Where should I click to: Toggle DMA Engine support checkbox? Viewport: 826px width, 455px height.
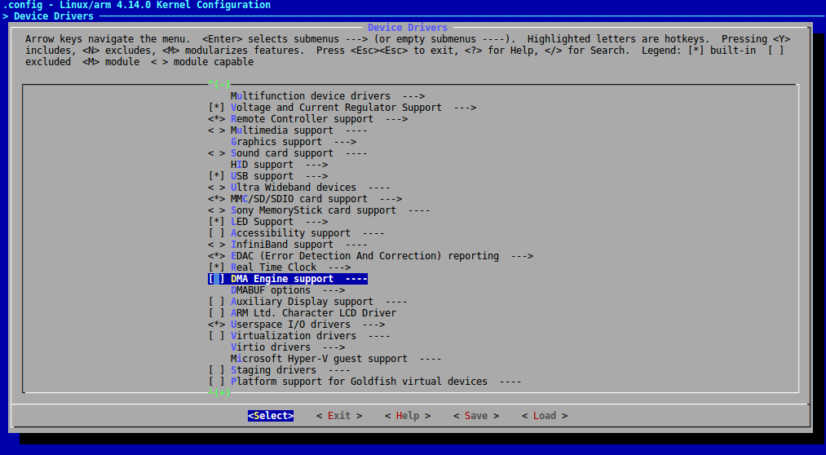coord(217,279)
